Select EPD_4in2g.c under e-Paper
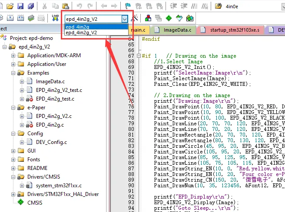The image size is (285, 212). coord(50,125)
